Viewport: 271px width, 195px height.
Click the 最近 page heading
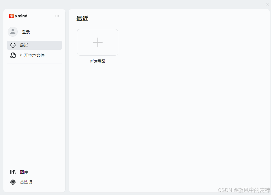tap(82, 19)
